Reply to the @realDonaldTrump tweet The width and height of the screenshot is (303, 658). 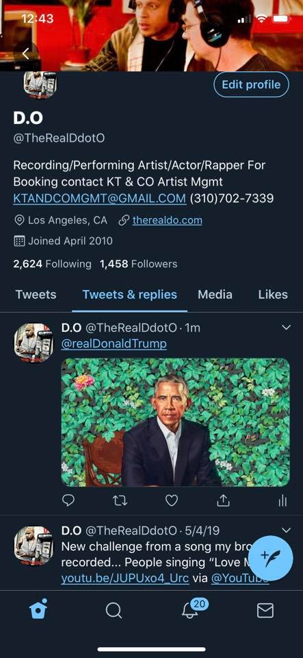(68, 500)
